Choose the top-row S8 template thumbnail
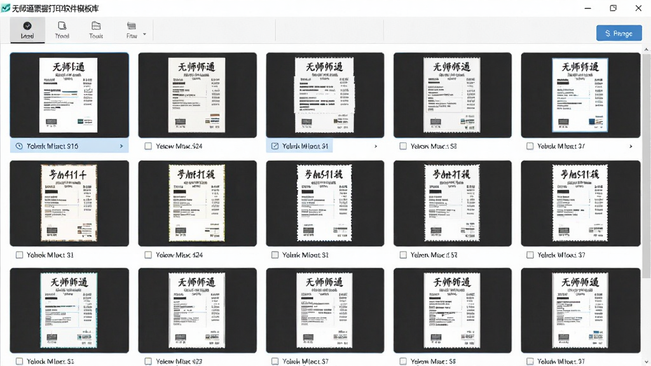 click(x=453, y=95)
